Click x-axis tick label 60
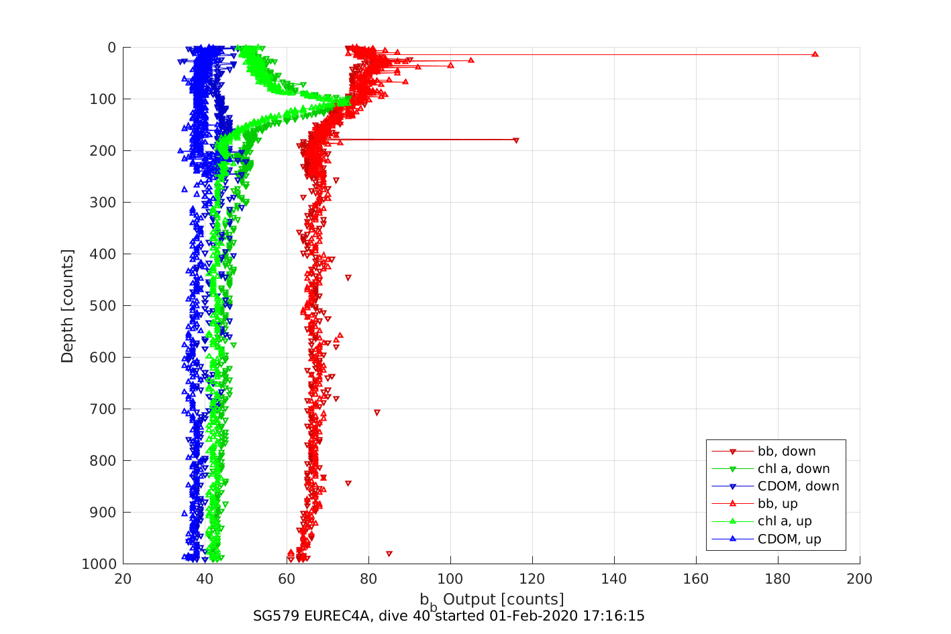The height and width of the screenshot is (634, 951). (x=287, y=579)
